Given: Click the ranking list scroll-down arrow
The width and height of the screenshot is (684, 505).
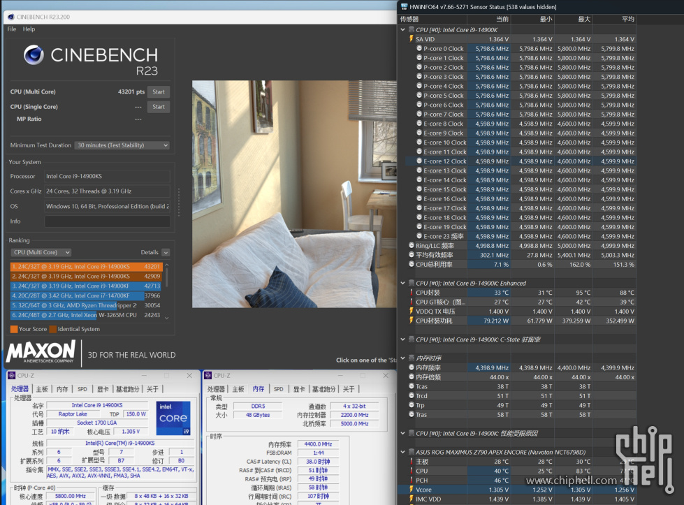Looking at the screenshot, I should tap(167, 318).
